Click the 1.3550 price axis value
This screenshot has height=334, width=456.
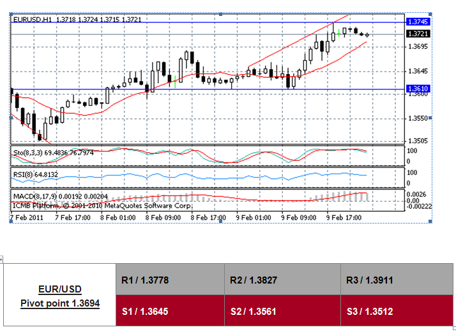click(418, 118)
